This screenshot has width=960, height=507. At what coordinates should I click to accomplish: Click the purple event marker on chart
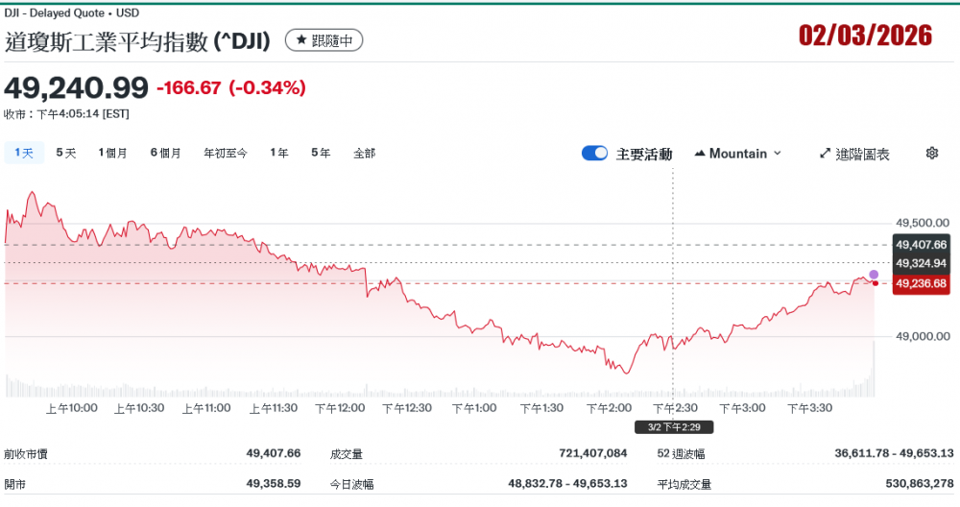pos(874,275)
